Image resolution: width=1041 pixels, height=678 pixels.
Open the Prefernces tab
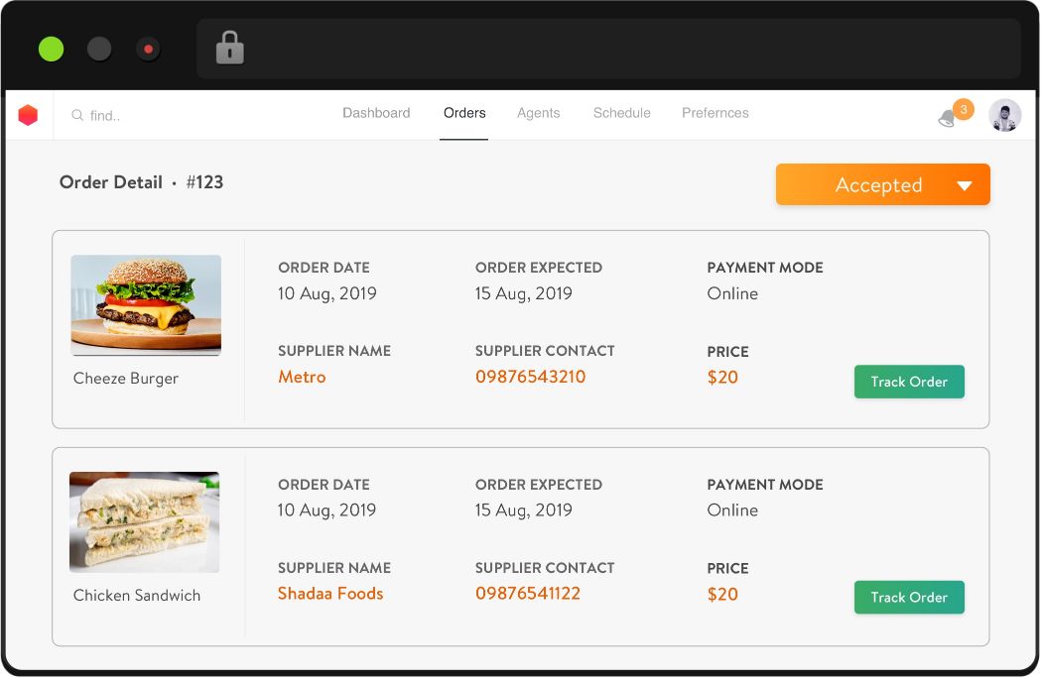coord(715,113)
